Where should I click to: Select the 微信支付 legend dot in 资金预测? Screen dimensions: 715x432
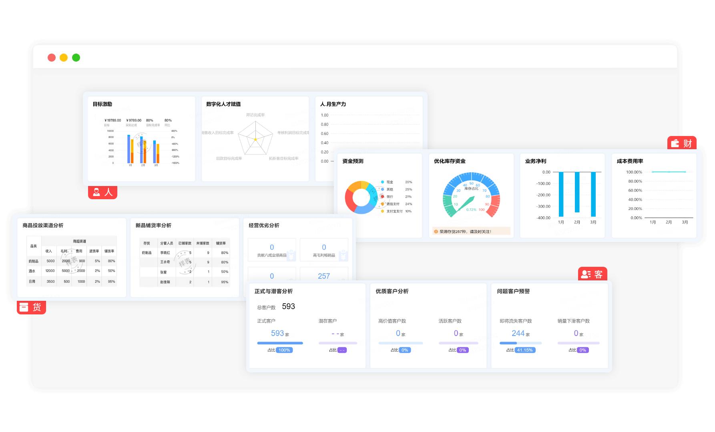click(383, 204)
